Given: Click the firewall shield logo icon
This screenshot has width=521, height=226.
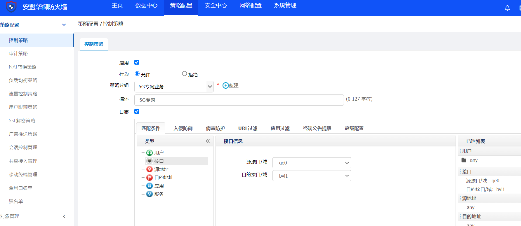Looking at the screenshot, I should click(11, 6).
